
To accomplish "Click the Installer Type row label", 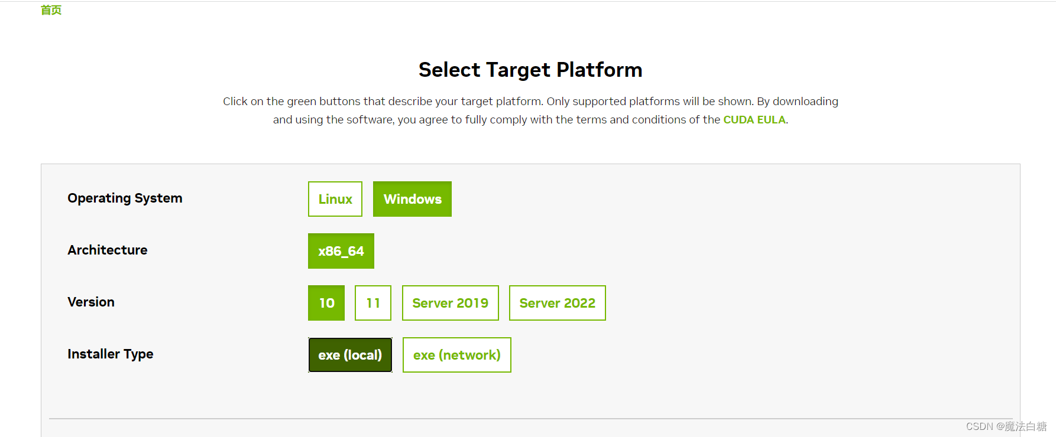I will (111, 354).
